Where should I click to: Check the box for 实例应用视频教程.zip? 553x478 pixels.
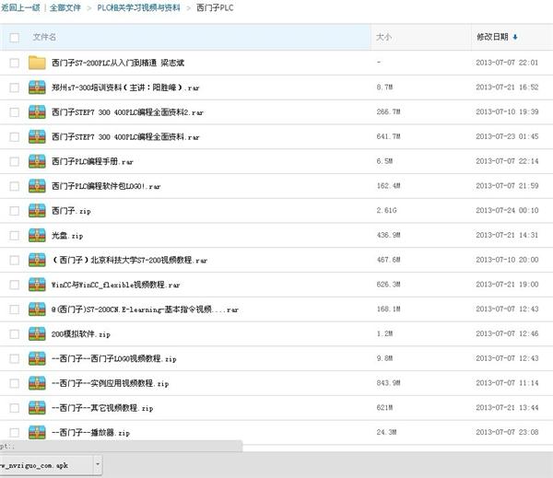point(15,383)
